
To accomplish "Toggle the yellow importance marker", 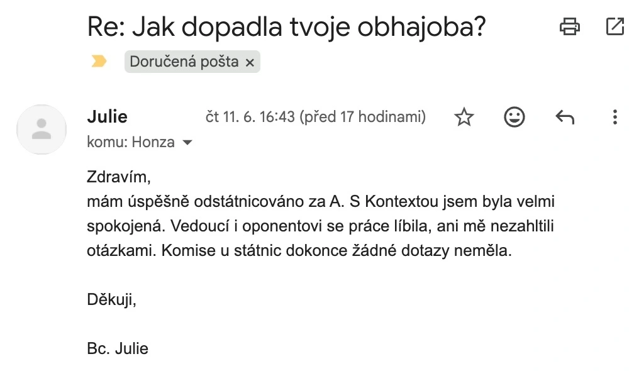I will click(99, 62).
